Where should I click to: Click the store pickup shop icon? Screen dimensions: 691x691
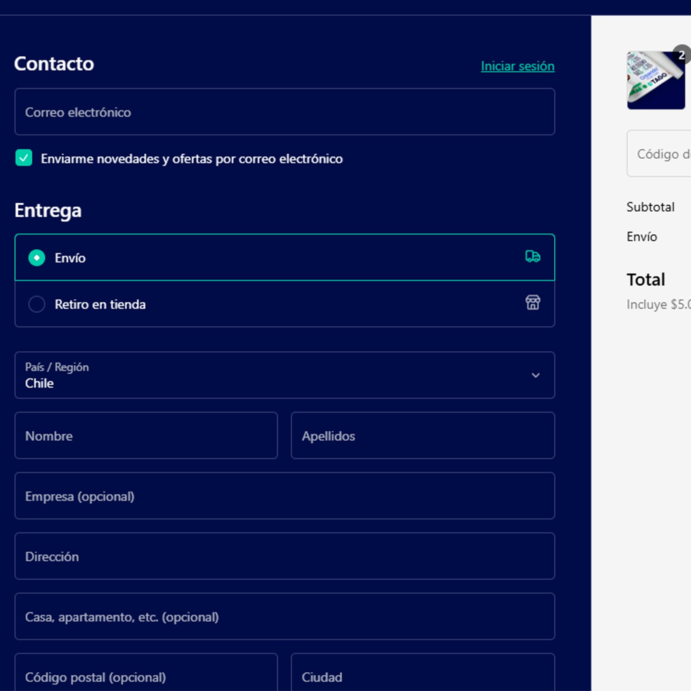click(532, 302)
